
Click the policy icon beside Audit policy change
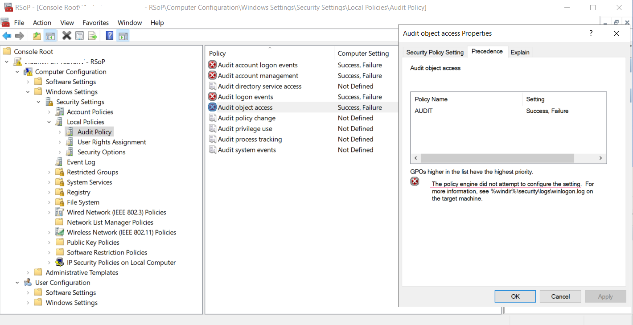tap(213, 118)
